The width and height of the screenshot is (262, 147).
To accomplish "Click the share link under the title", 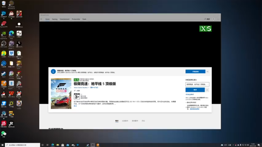I will [77, 91].
